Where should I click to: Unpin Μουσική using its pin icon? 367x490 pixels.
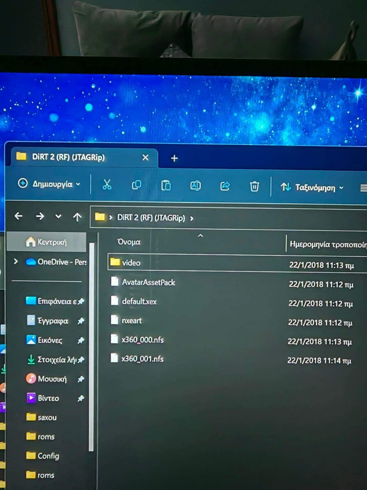click(x=81, y=379)
